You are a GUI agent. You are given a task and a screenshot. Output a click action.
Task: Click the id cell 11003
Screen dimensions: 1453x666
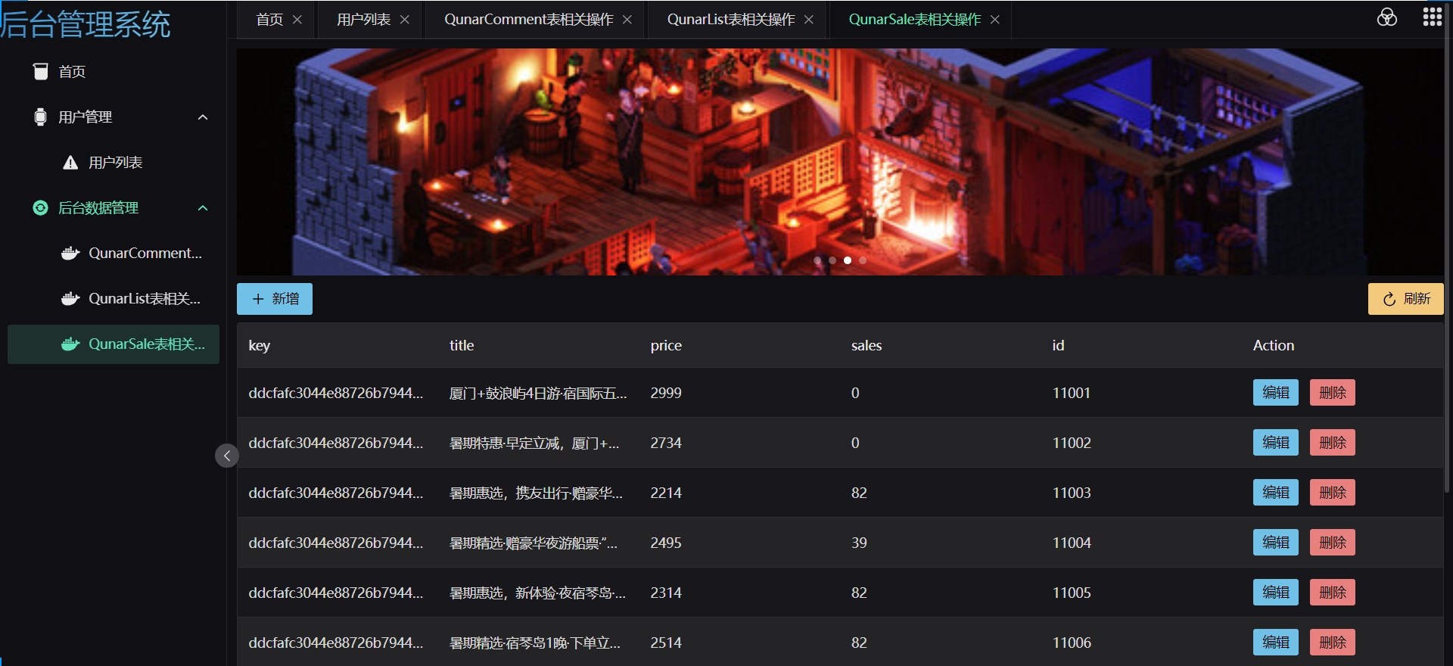[x=1072, y=493]
